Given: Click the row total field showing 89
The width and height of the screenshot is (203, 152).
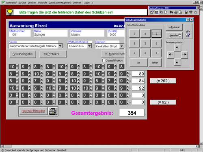Looking at the screenshot, I should click(x=138, y=74).
